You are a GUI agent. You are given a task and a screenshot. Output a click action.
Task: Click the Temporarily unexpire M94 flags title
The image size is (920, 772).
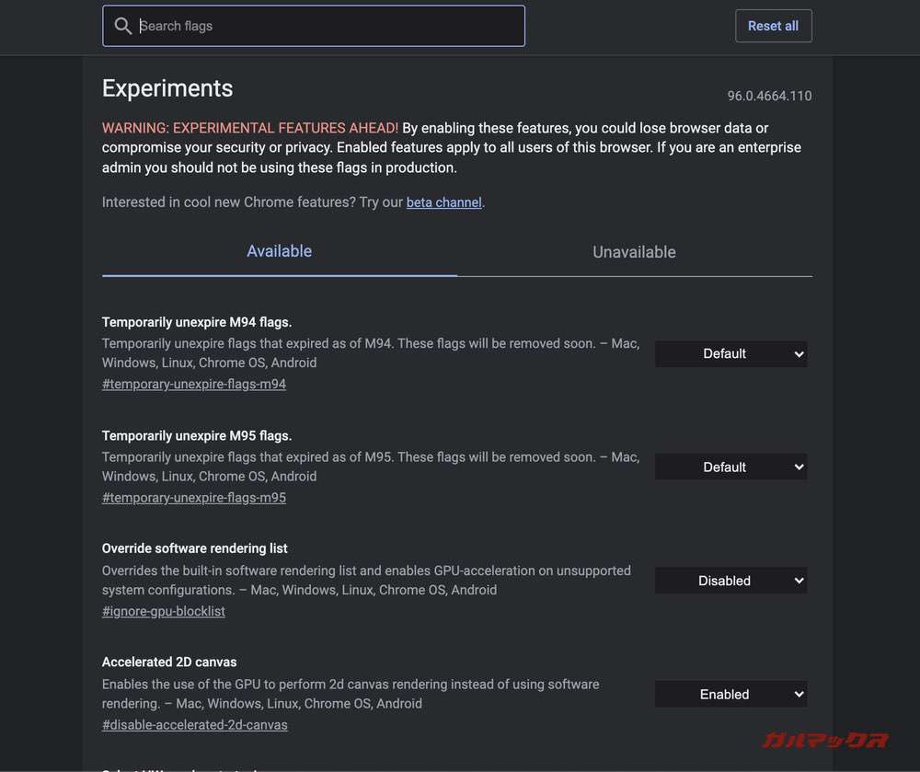[x=197, y=322]
